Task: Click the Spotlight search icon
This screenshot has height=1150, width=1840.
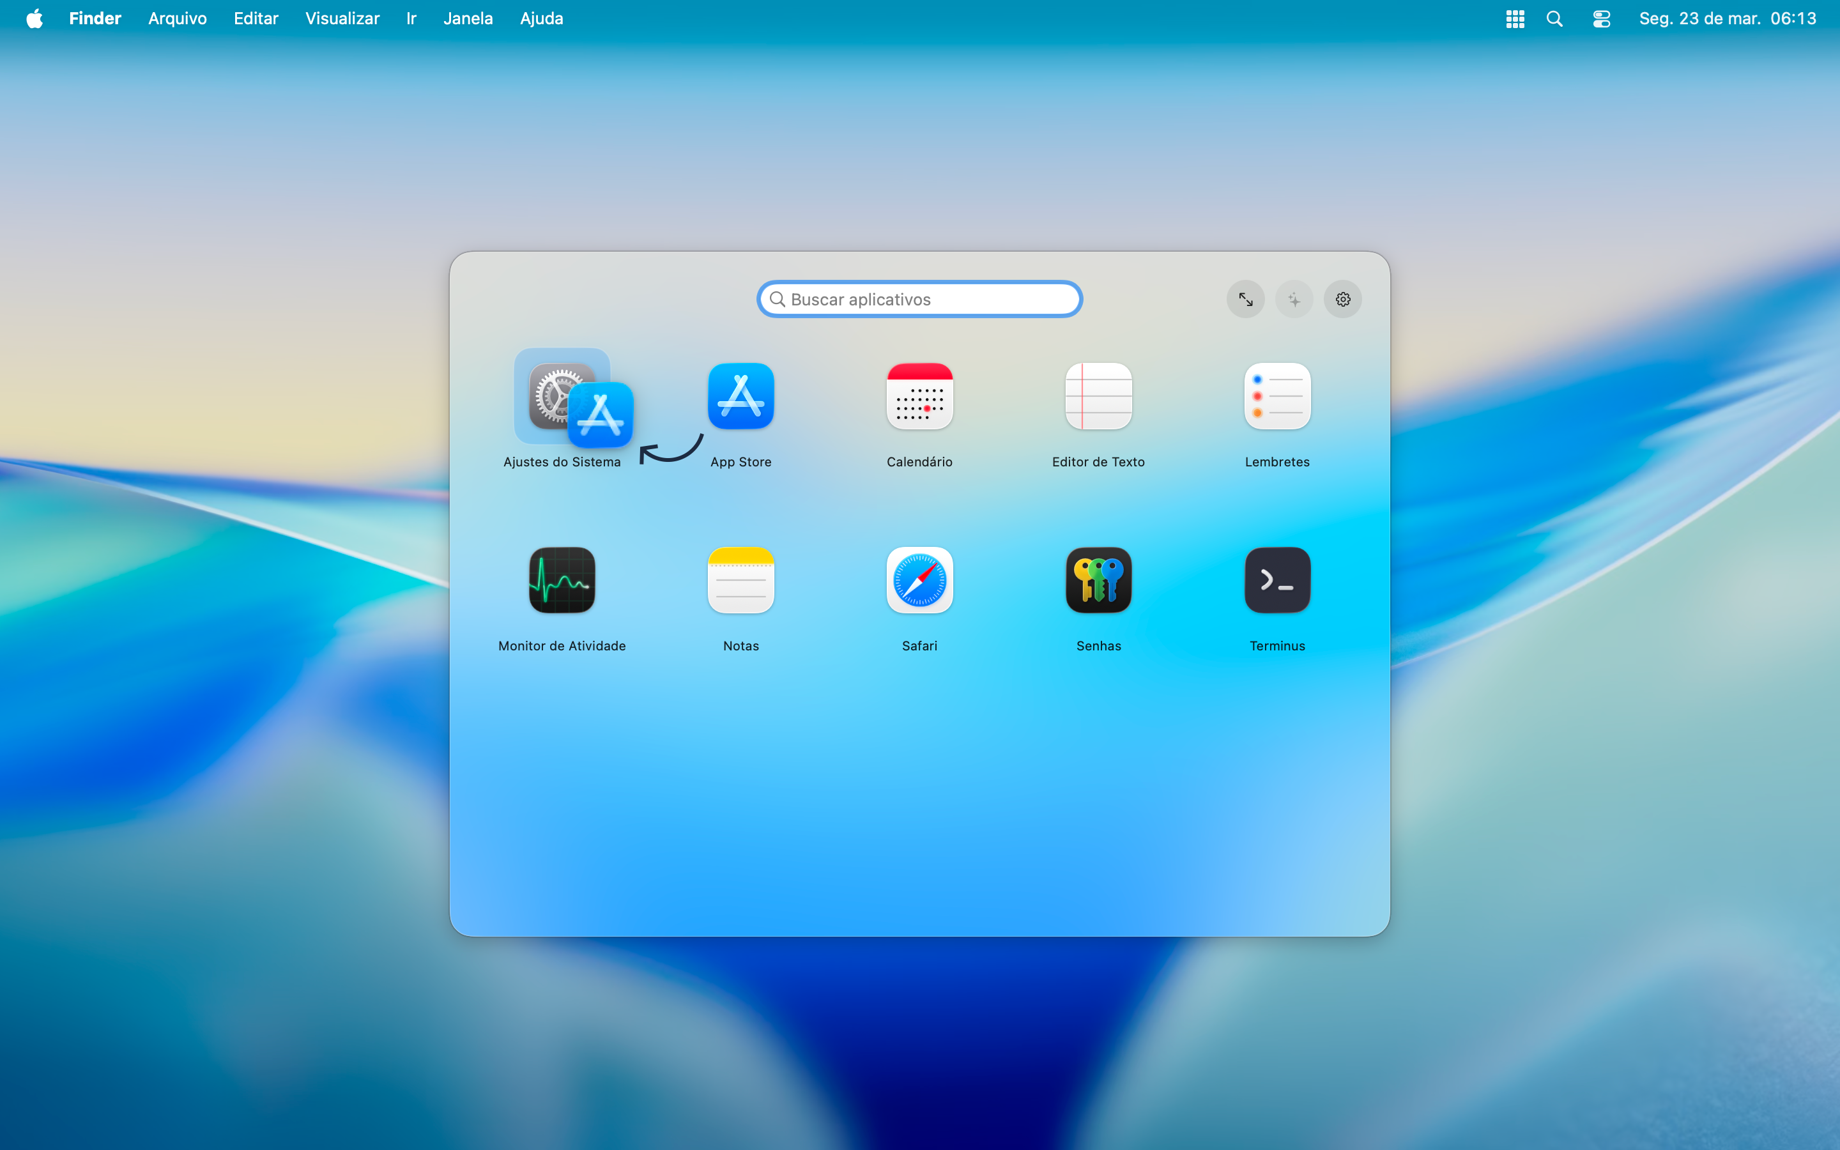Action: pos(1554,19)
